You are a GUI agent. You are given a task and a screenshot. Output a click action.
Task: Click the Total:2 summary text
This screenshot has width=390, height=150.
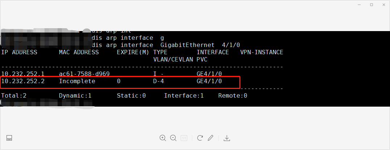14,96
